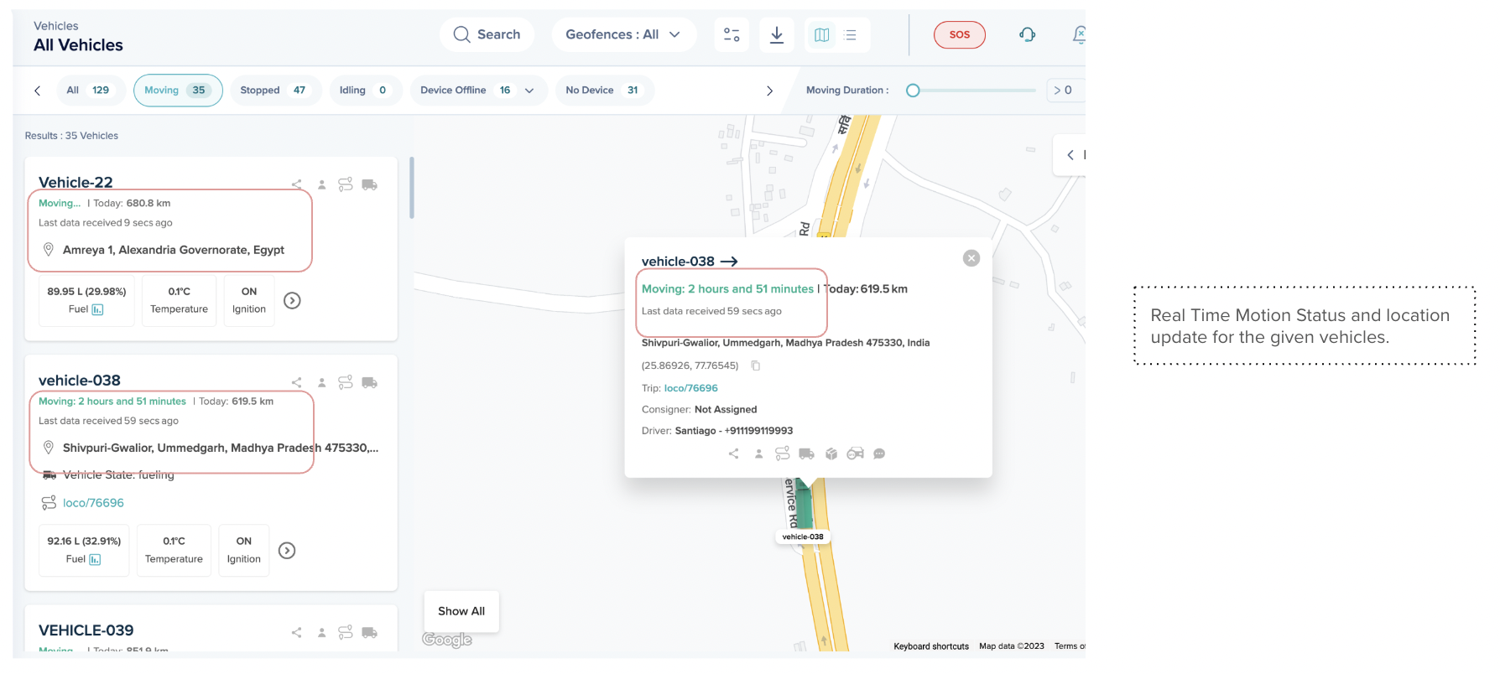Expand more sensor details on the Vehicle-22 card

pos(292,300)
